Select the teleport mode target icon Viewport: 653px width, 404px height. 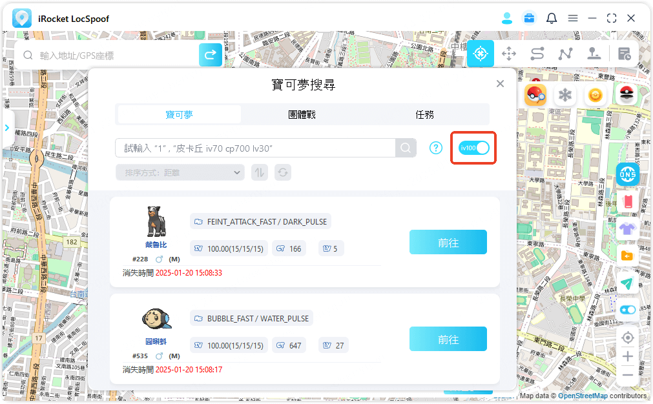click(481, 54)
